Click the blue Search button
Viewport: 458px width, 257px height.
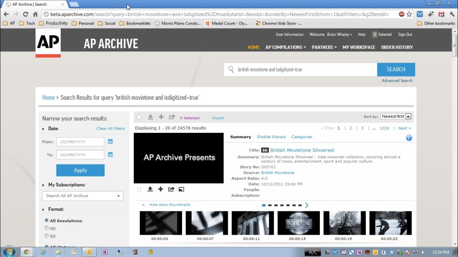396,69
